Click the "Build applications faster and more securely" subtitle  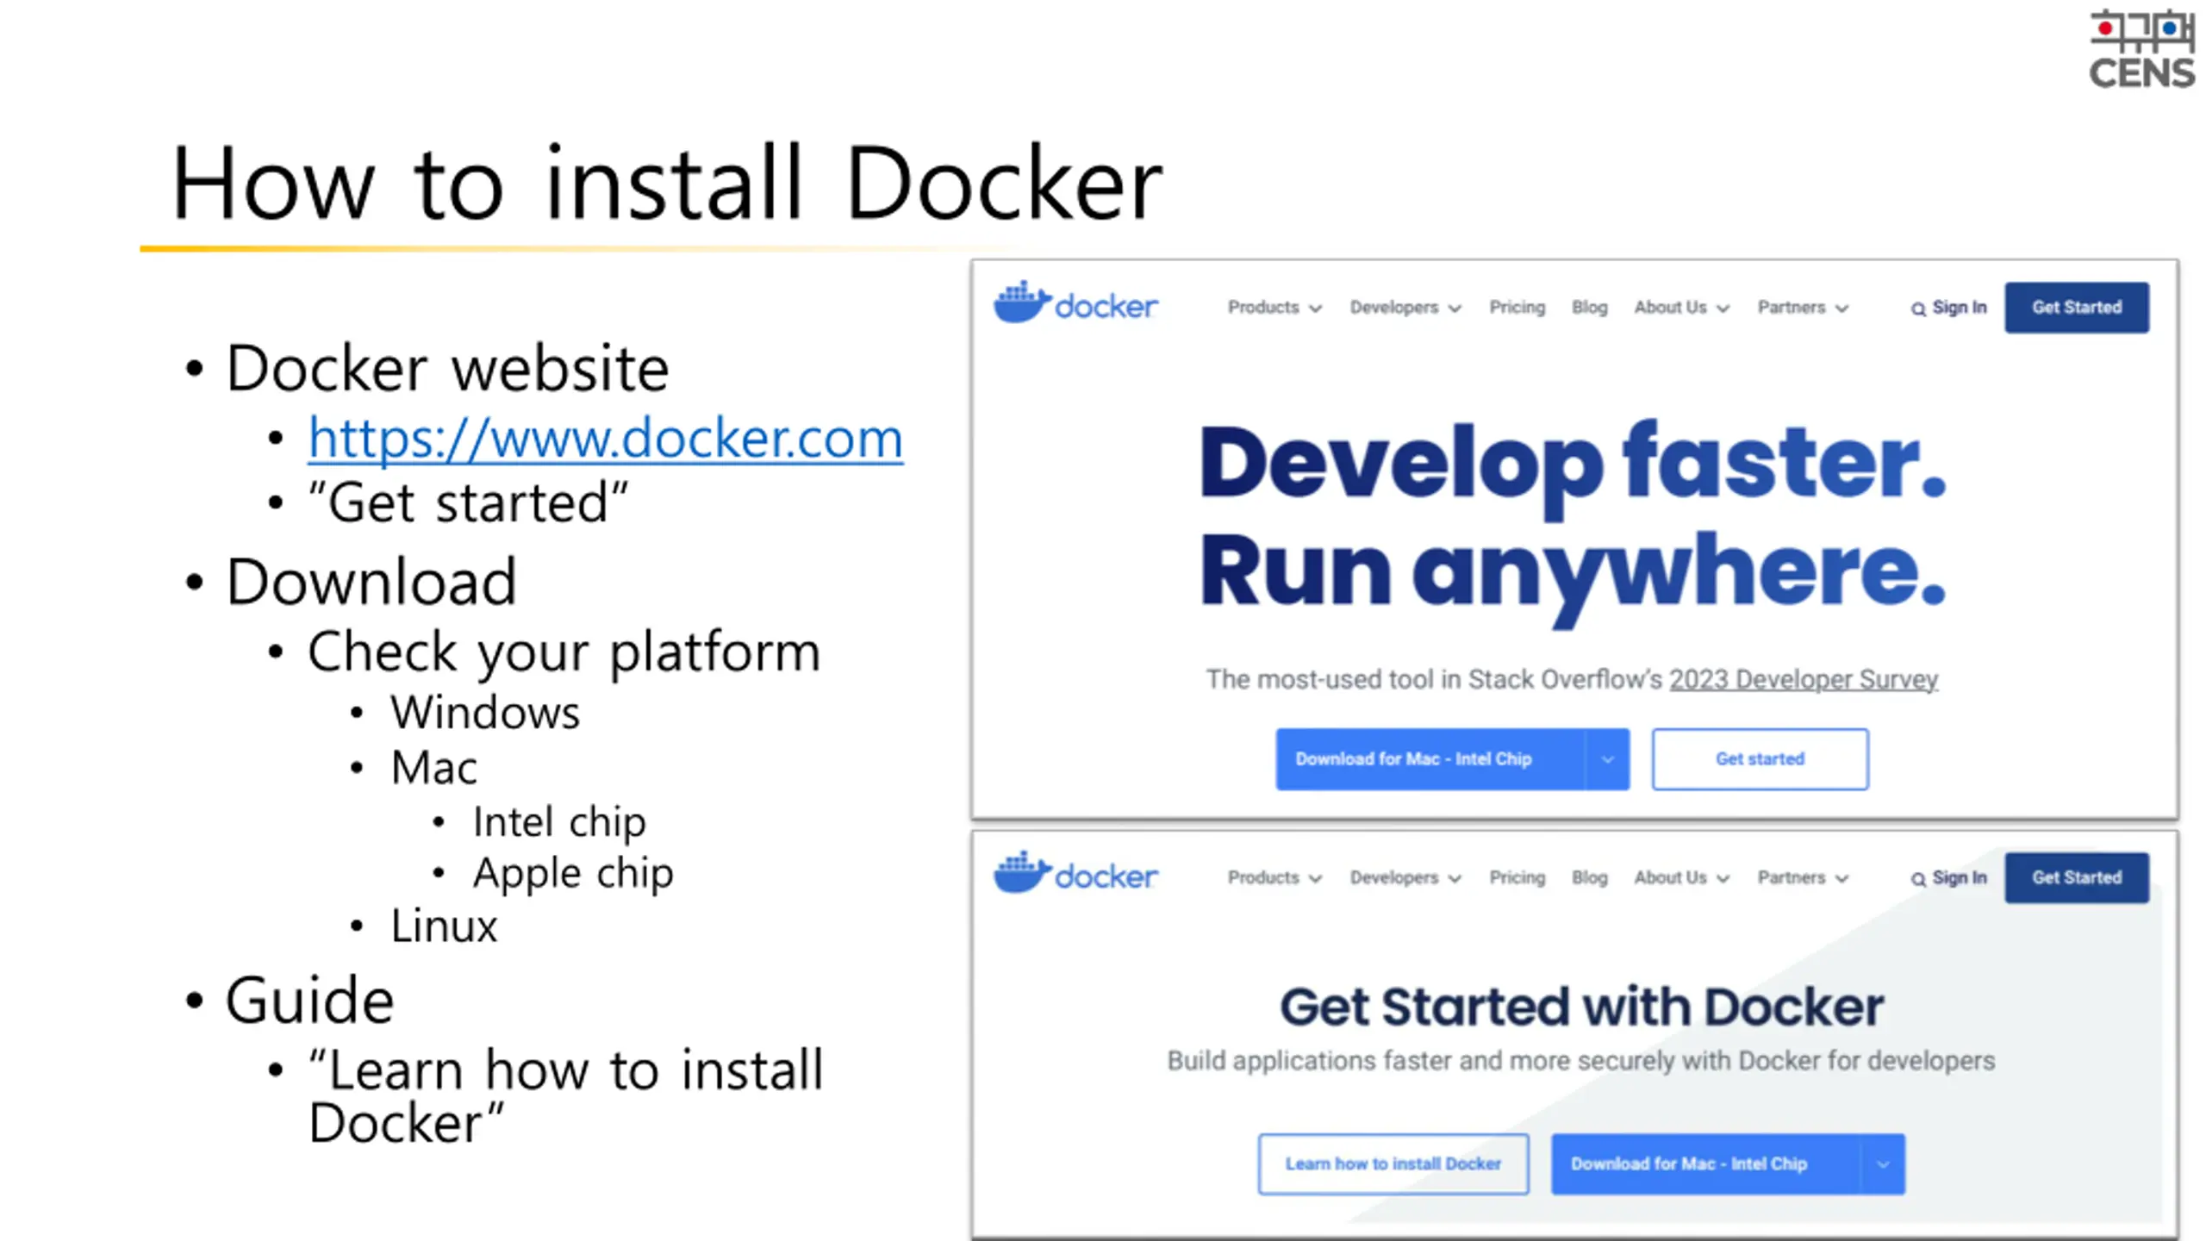point(1581,1061)
